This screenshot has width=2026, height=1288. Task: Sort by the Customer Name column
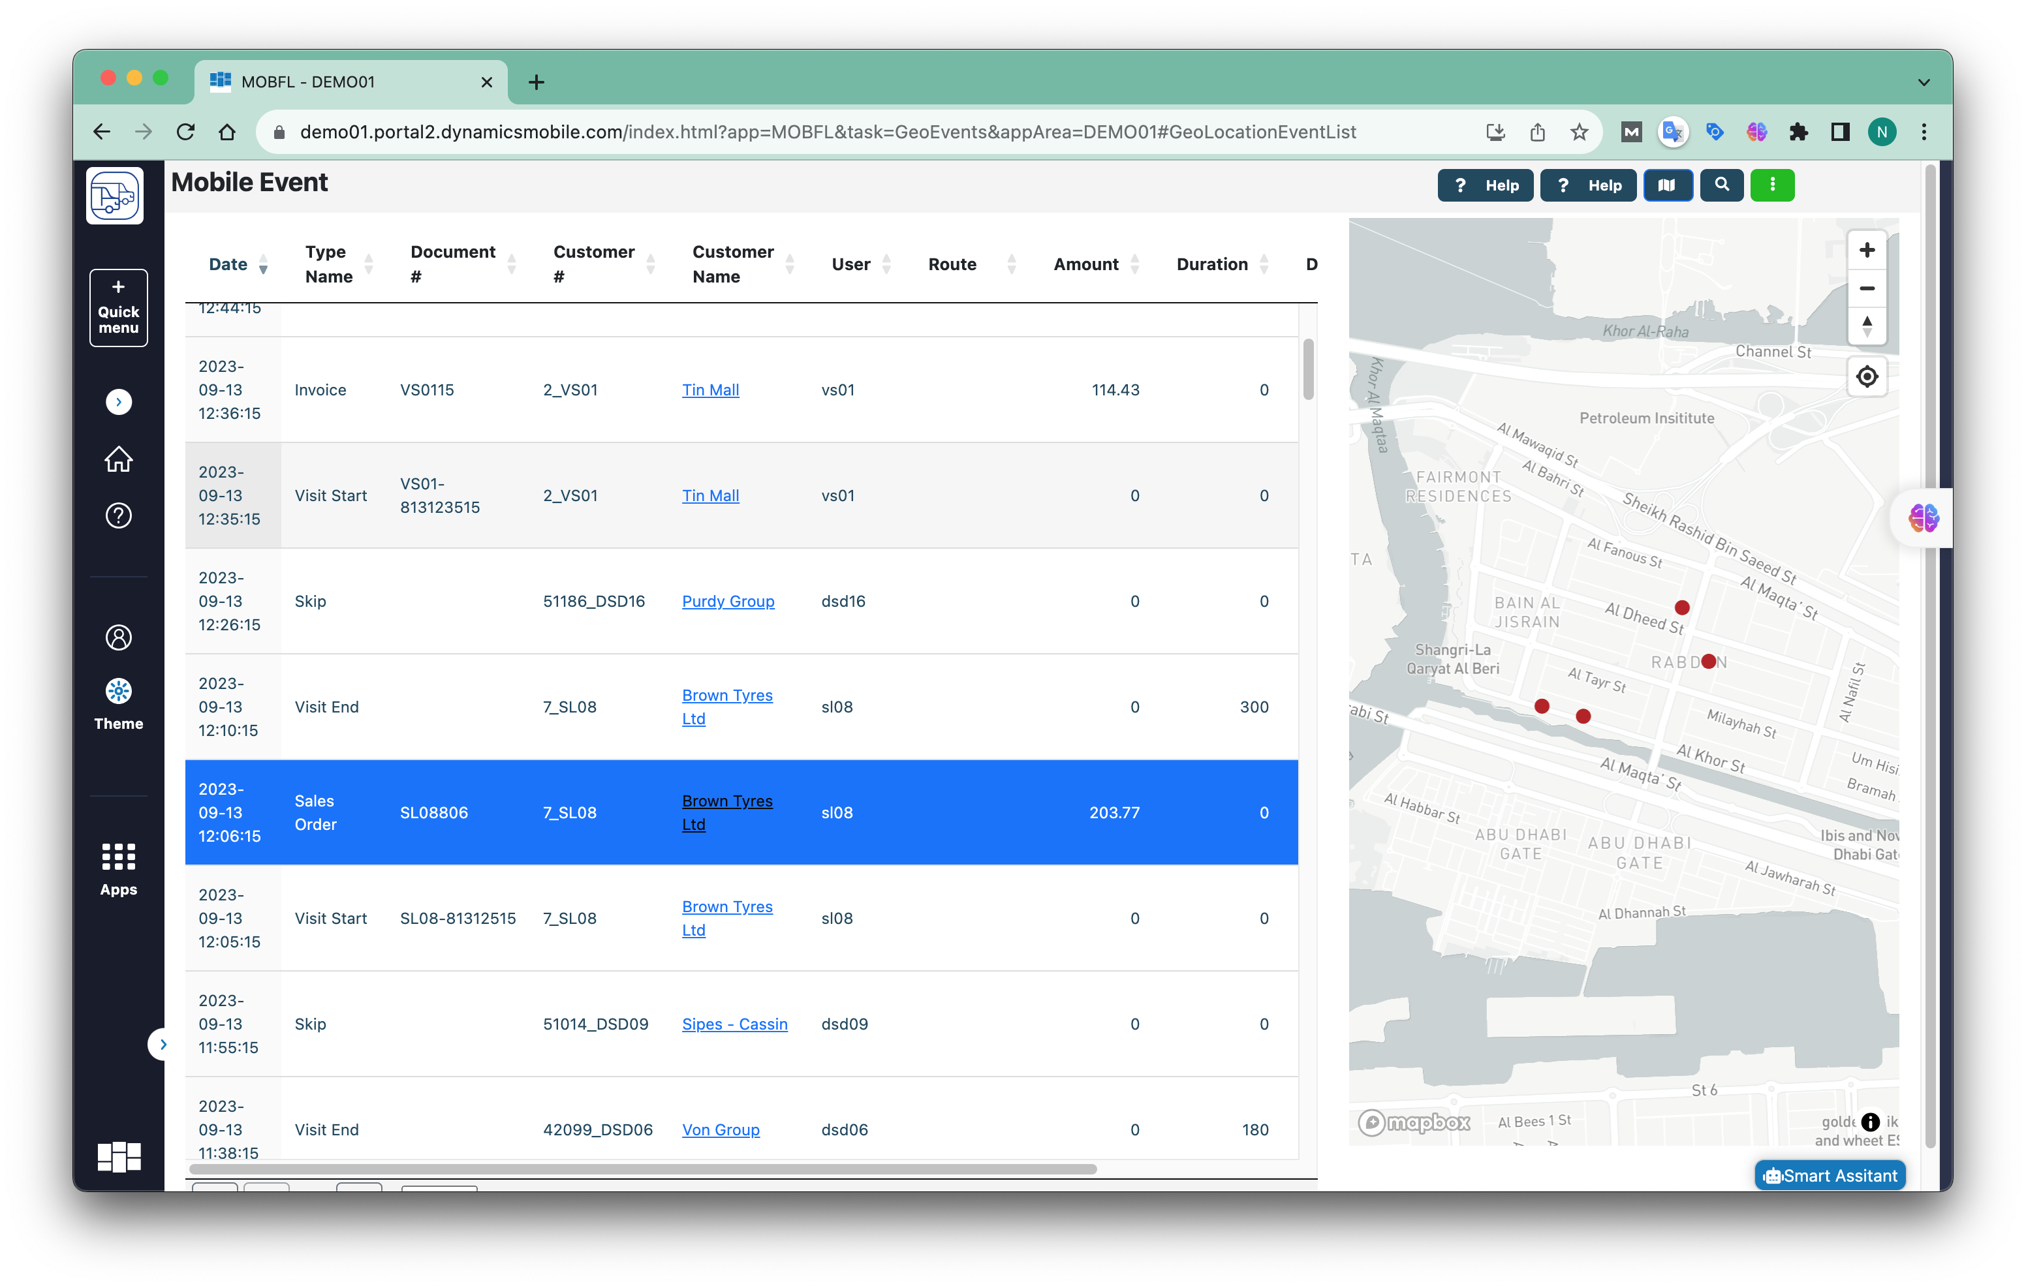743,264
